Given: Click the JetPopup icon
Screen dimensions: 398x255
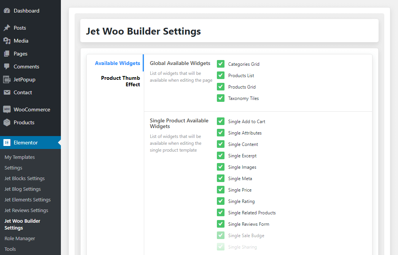Looking at the screenshot, I should [x=7, y=79].
